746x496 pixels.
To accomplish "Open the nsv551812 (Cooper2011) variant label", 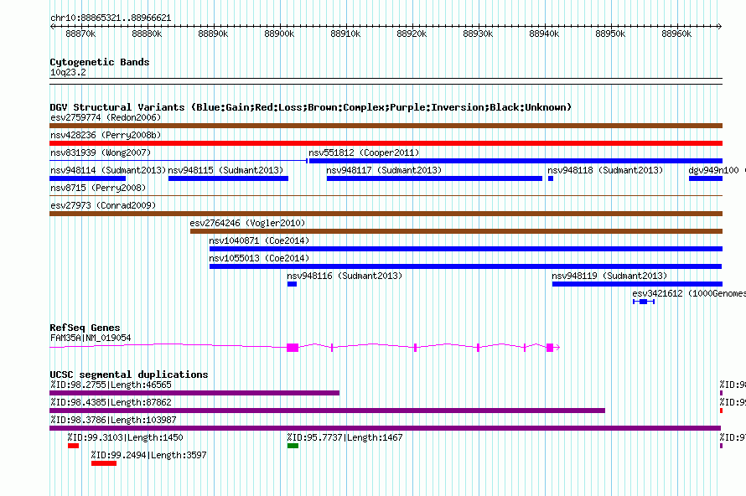I will pyautogui.click(x=364, y=152).
